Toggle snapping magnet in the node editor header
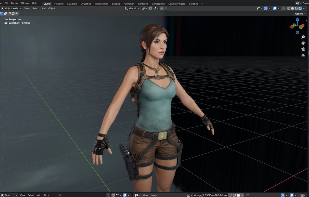Viewport: 309px width, 197px height. [x=113, y=195]
